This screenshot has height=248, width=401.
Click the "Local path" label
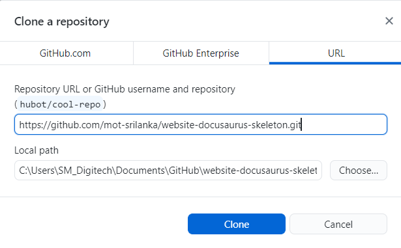coord(37,150)
